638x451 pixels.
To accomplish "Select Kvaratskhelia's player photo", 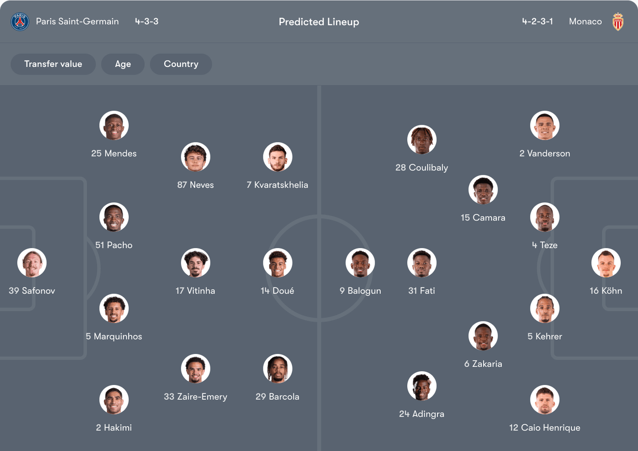I will click(278, 157).
